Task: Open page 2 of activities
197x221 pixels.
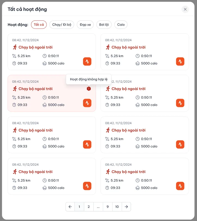Action: point(89,207)
